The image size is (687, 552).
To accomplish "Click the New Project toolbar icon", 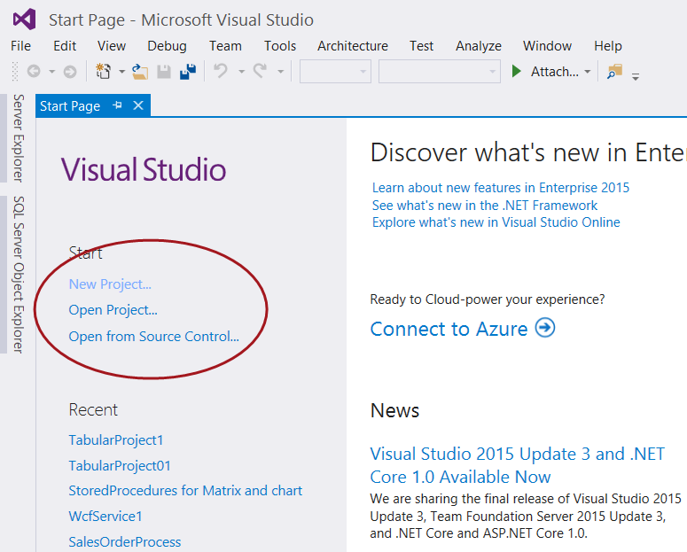I will (103, 71).
